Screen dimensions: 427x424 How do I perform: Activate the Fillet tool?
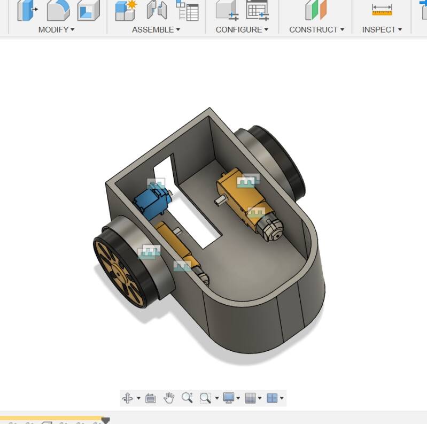tap(58, 10)
